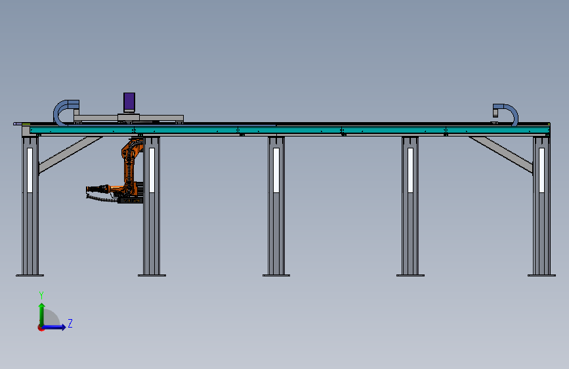Click the white slot in the middle column
This screenshot has height=369, width=569.
[x=276, y=170]
